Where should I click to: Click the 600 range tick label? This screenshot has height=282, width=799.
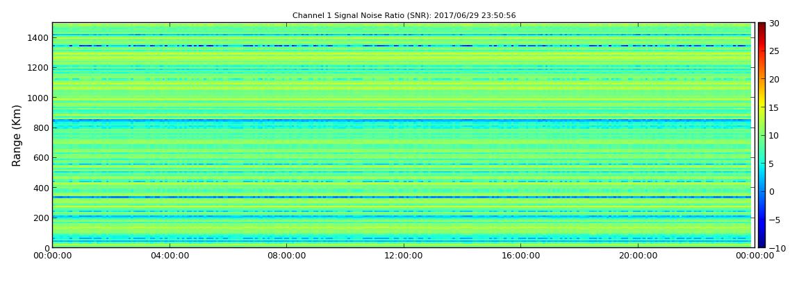point(41,157)
